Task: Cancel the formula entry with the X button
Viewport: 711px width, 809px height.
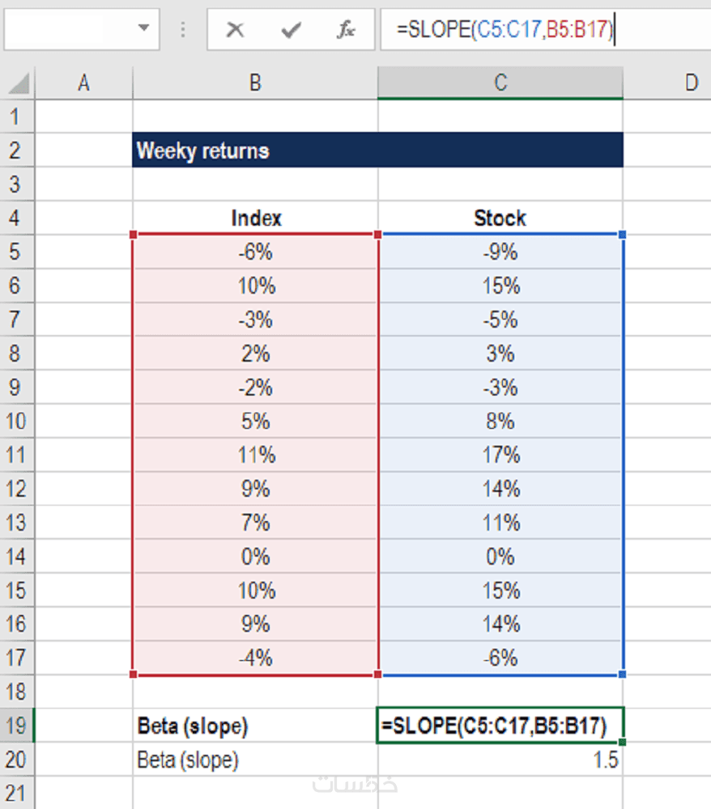Action: click(x=236, y=31)
